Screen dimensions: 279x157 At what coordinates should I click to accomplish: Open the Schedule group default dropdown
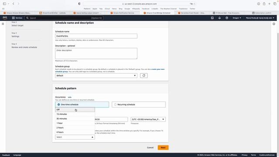(96, 75)
